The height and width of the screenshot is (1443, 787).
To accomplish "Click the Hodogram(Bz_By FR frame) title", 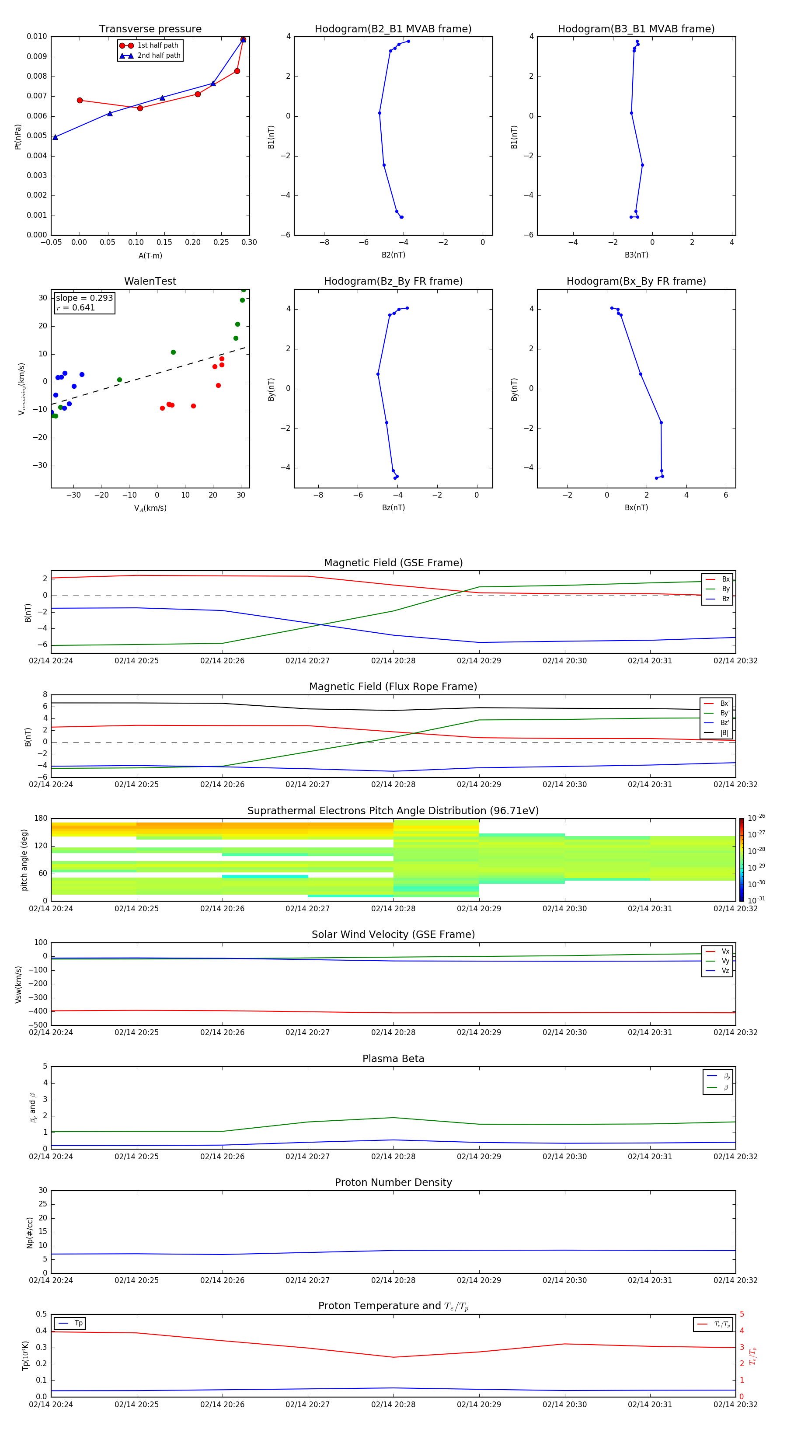I will [393, 281].
